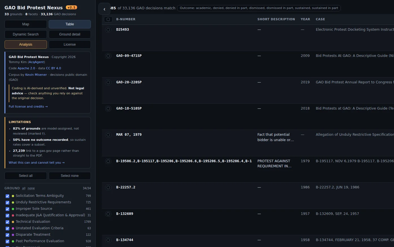The image size is (394, 247).
Task: Visit the Kevin Misener corpus link
Action: 36,75
